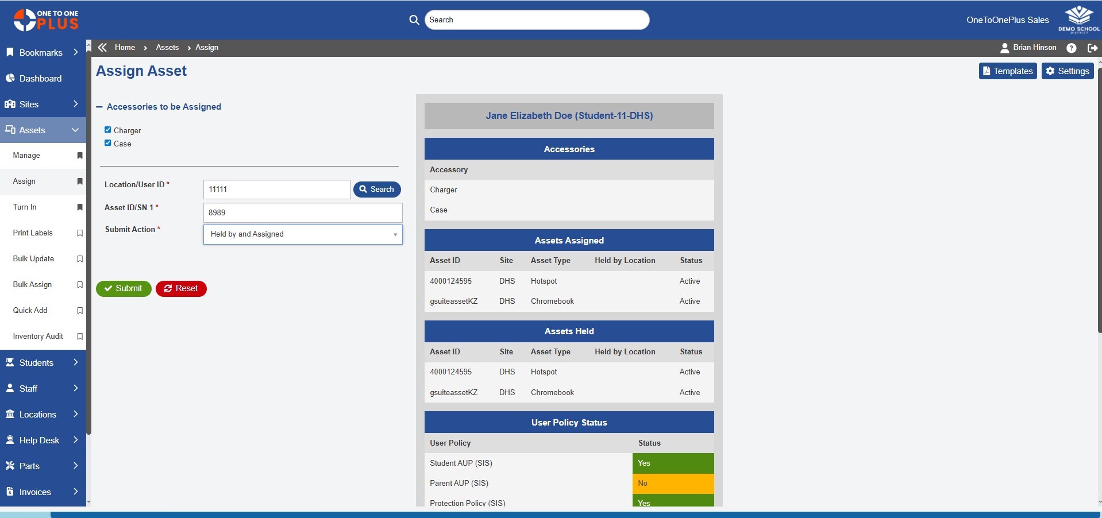Uncheck the Charger accessory checkbox
This screenshot has width=1102, height=518.
(x=107, y=129)
